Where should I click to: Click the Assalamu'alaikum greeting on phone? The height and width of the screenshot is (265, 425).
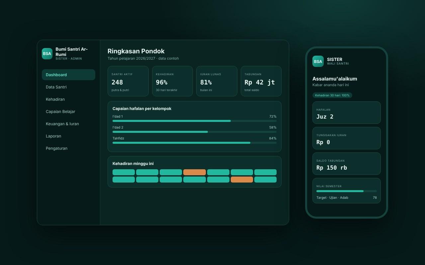(335, 79)
